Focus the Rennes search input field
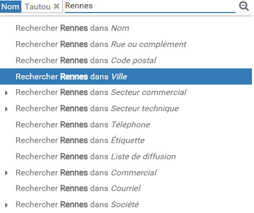254x213 pixels. coord(150,6)
